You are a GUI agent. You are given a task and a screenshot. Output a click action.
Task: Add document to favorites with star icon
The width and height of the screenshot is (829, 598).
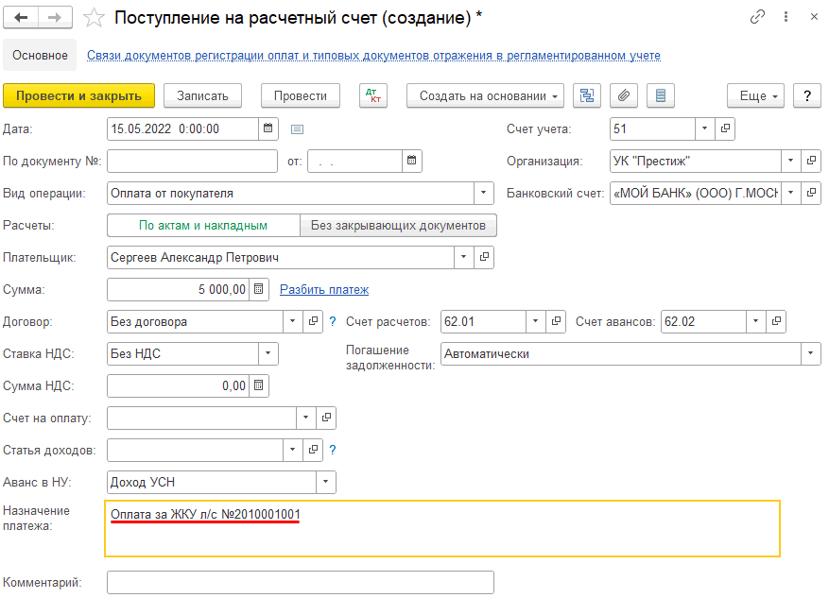94,18
